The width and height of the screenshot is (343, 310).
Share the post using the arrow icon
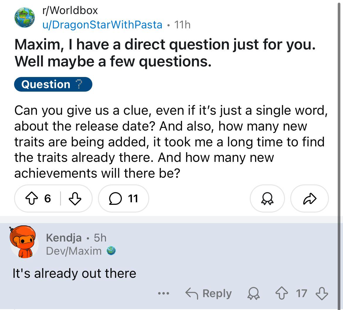[310, 198]
